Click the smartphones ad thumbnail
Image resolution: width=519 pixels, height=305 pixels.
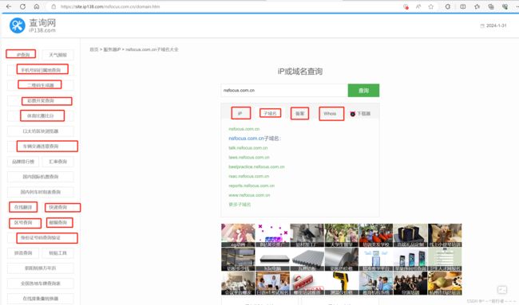pyautogui.click(x=410, y=260)
